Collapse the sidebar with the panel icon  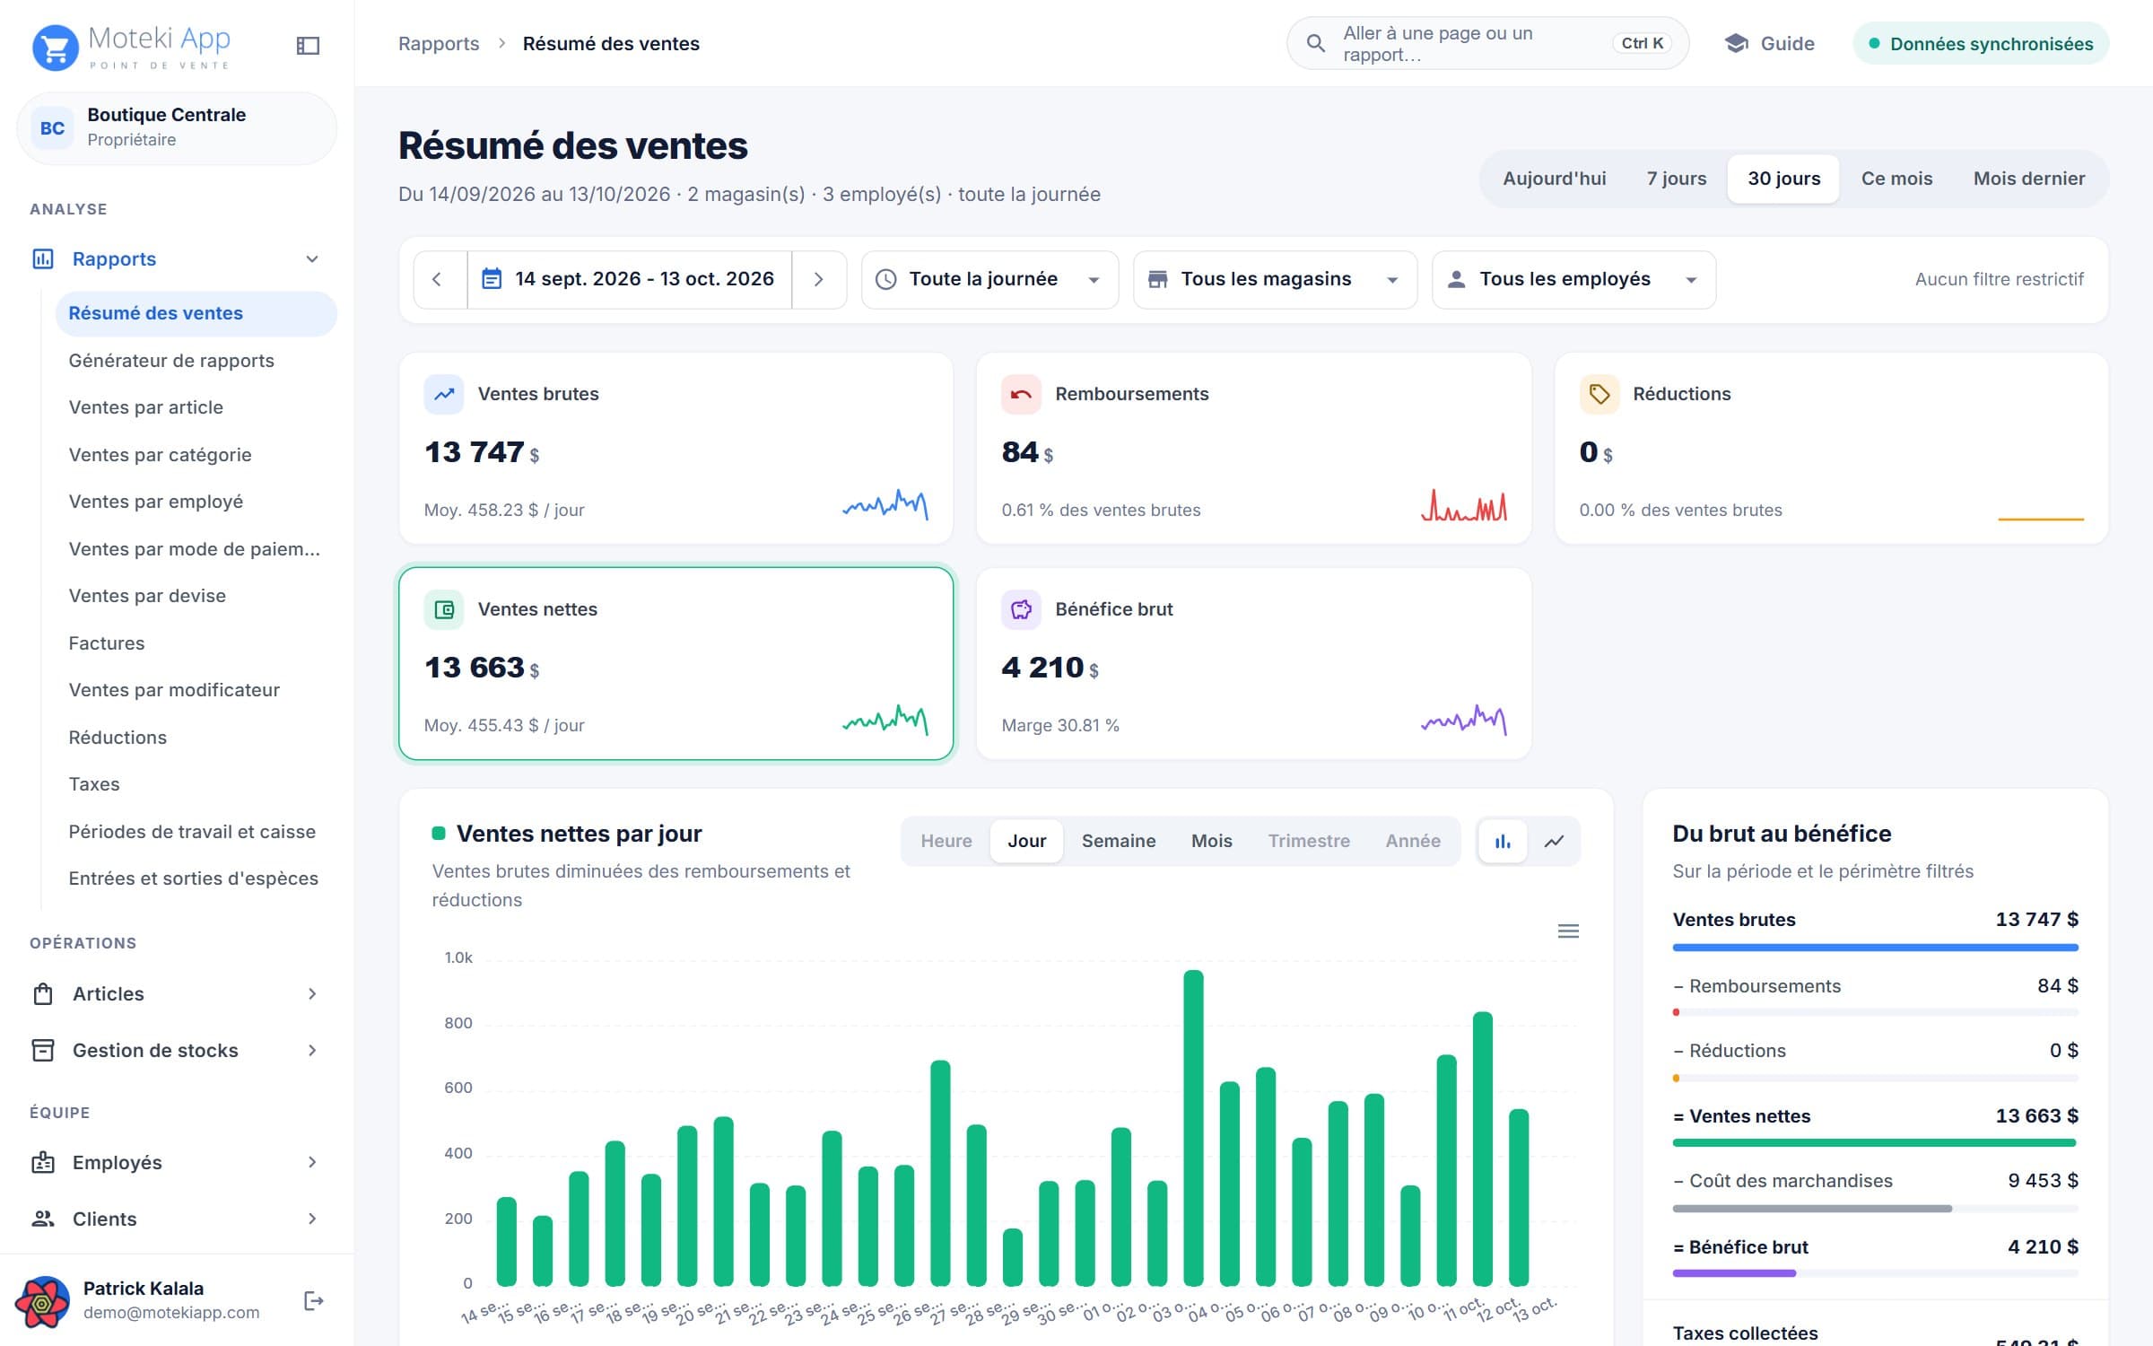tap(308, 45)
